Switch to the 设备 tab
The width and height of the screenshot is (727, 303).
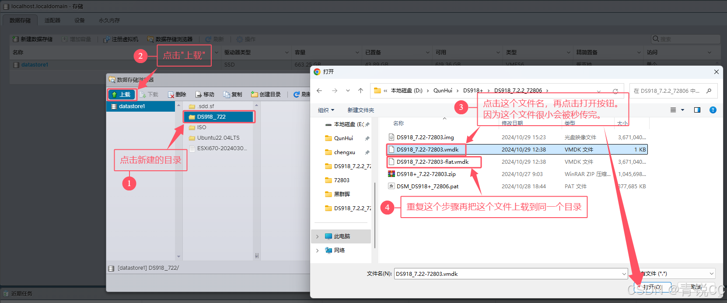[x=80, y=21]
